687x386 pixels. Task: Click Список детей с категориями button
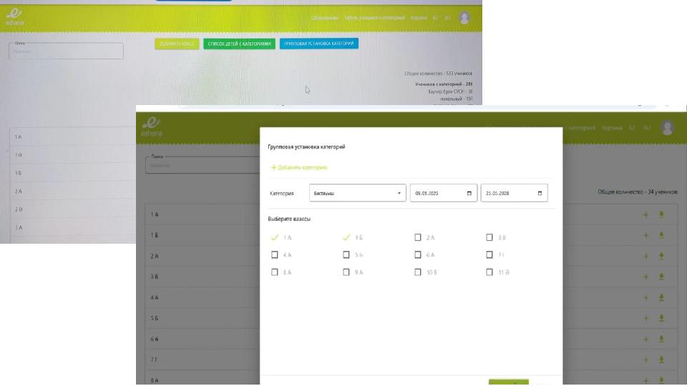point(239,44)
